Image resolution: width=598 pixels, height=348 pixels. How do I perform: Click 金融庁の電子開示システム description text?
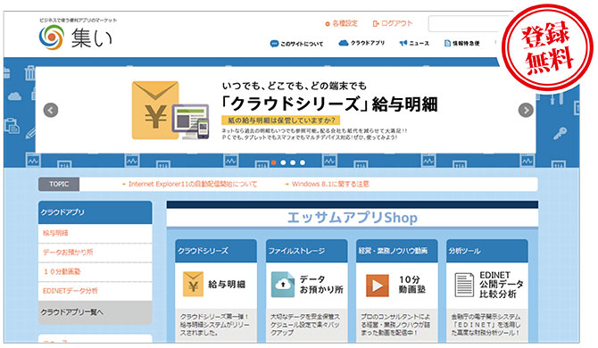(486, 325)
